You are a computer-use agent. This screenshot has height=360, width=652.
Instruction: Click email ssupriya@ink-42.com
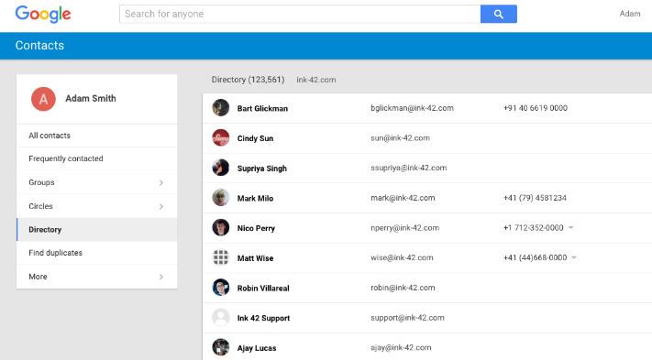tap(409, 168)
